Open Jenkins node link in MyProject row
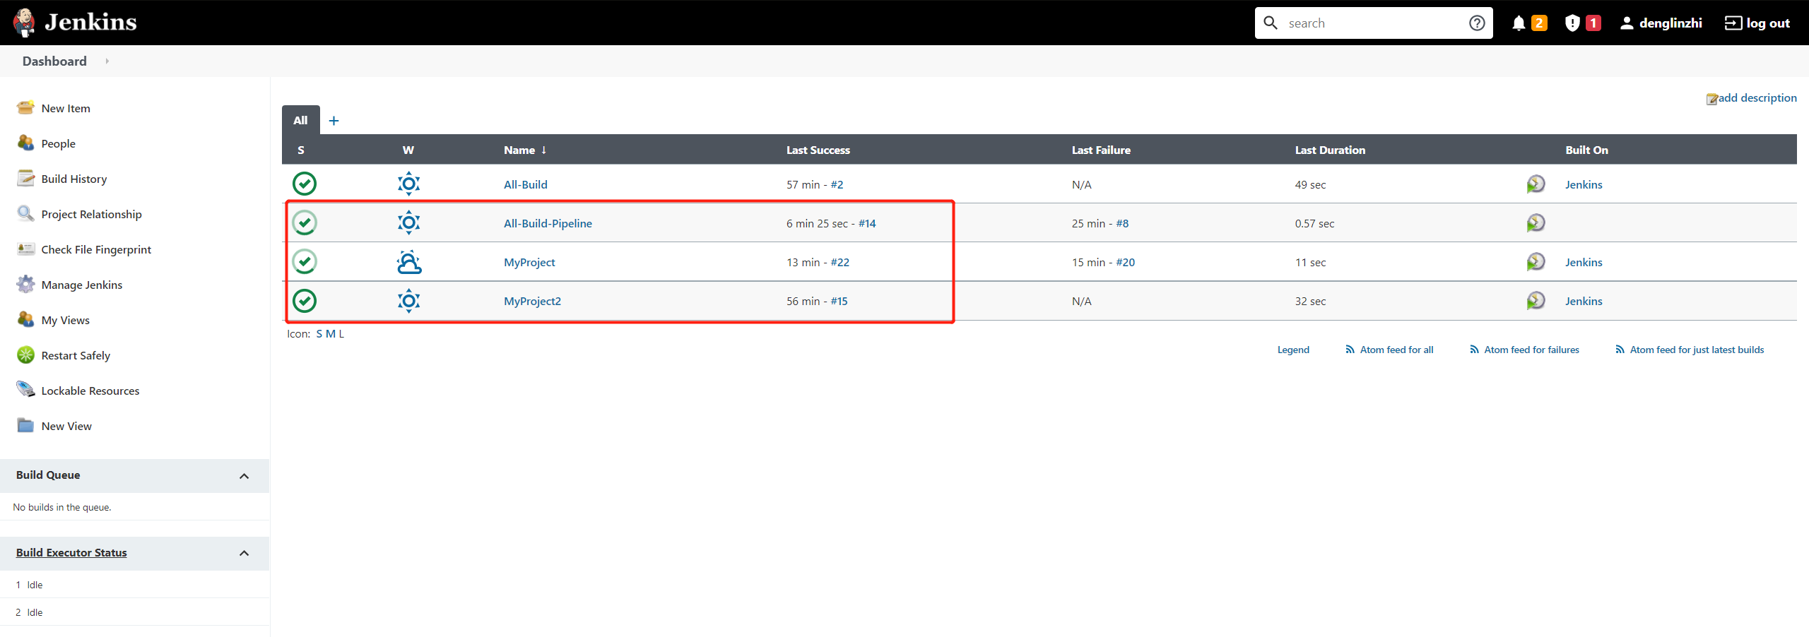 pos(1584,262)
